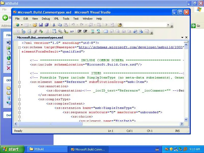Click the Clear All Bookmarks icon
The image size is (204, 153).
point(147,31)
